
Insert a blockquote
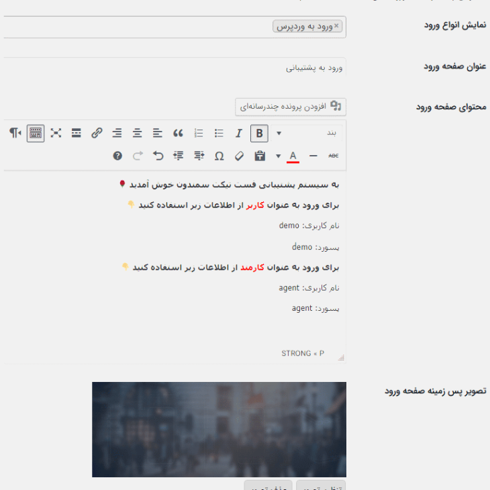click(178, 133)
